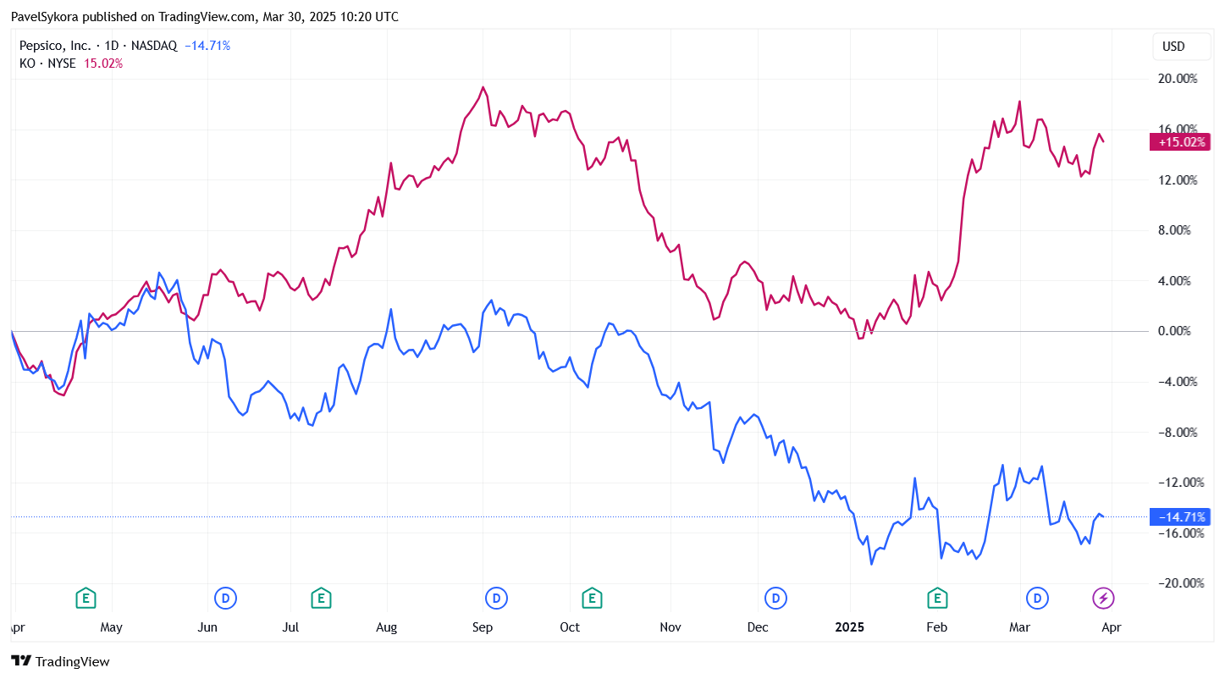Click the earnings marker in late April
This screenshot has height=679, width=1225.
(85, 599)
